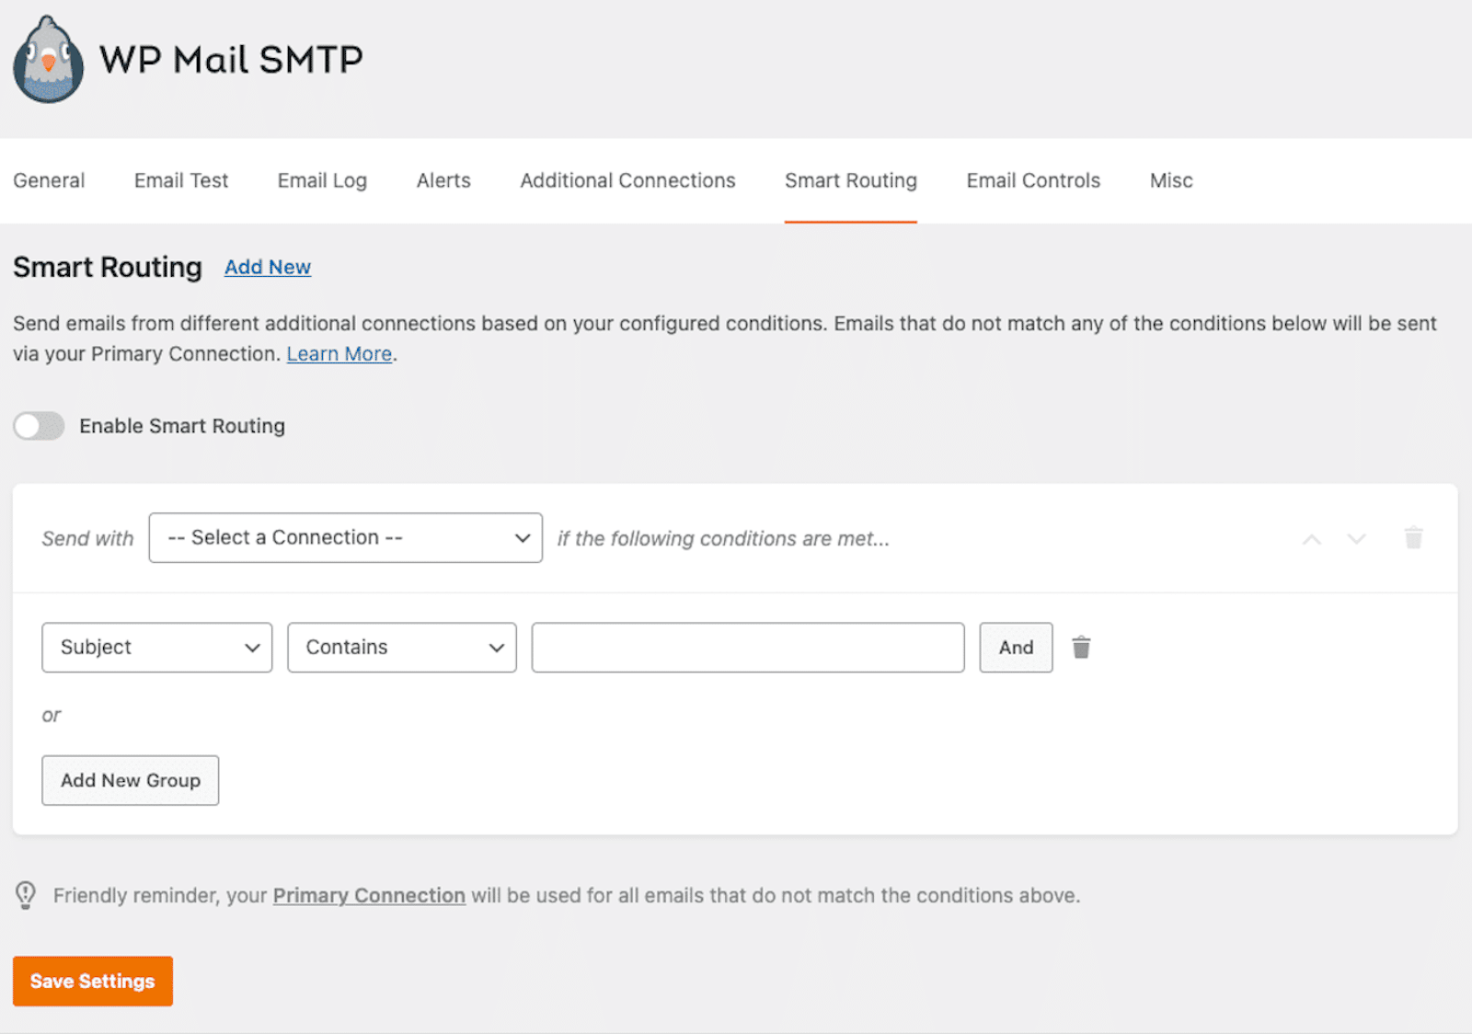The image size is (1472, 1034).
Task: Open the Misc tab
Action: pos(1171,180)
